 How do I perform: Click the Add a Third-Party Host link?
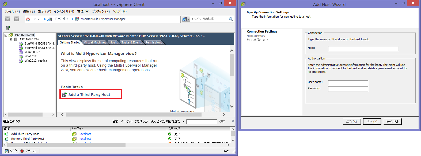coord(89,95)
